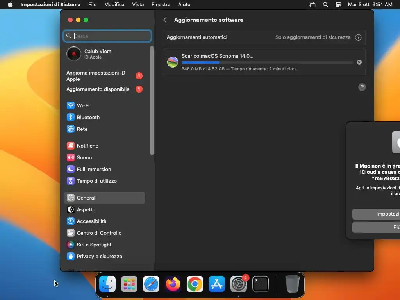
Task: Launch Firefox from the Dock
Action: pos(173,284)
